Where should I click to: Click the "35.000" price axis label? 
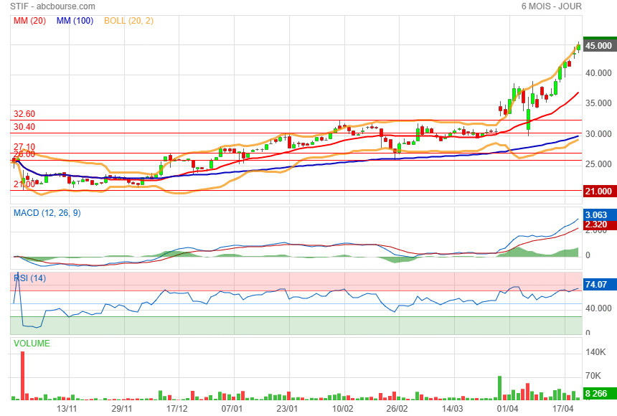coord(598,103)
